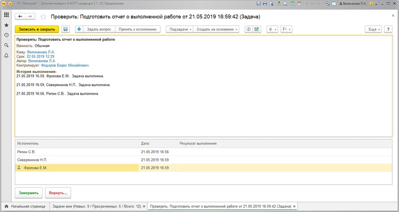Go back with left arrow button
The width and height of the screenshot is (399, 212).
click(x=20, y=16)
